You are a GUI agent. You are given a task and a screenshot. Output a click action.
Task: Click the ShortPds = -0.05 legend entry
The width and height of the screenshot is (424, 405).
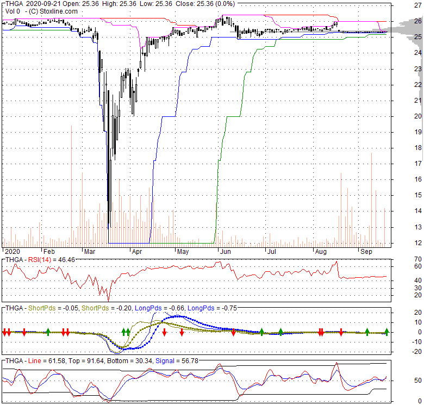[53, 308]
